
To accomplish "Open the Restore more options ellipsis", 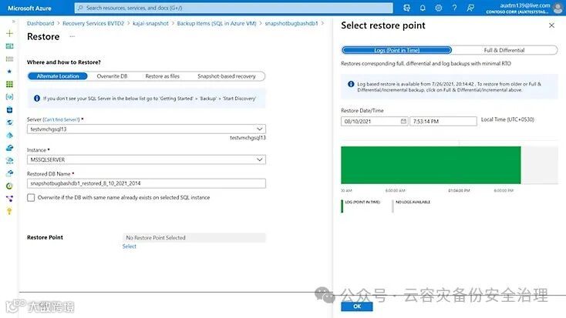I will 72,36.
